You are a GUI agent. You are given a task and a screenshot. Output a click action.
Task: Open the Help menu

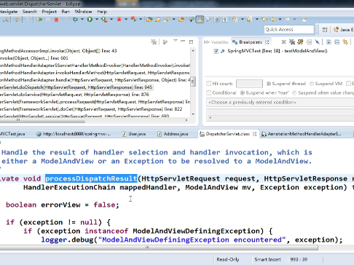[102, 12]
